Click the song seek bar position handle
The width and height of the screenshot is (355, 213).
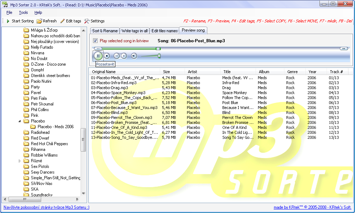tap(158, 49)
